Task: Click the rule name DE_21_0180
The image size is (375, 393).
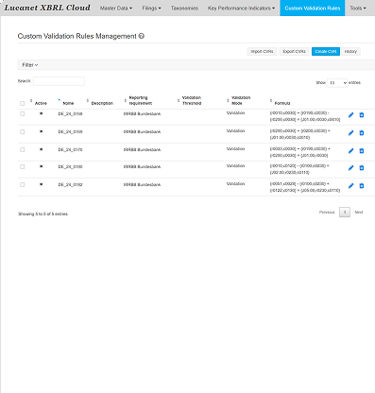Action: coord(70,166)
